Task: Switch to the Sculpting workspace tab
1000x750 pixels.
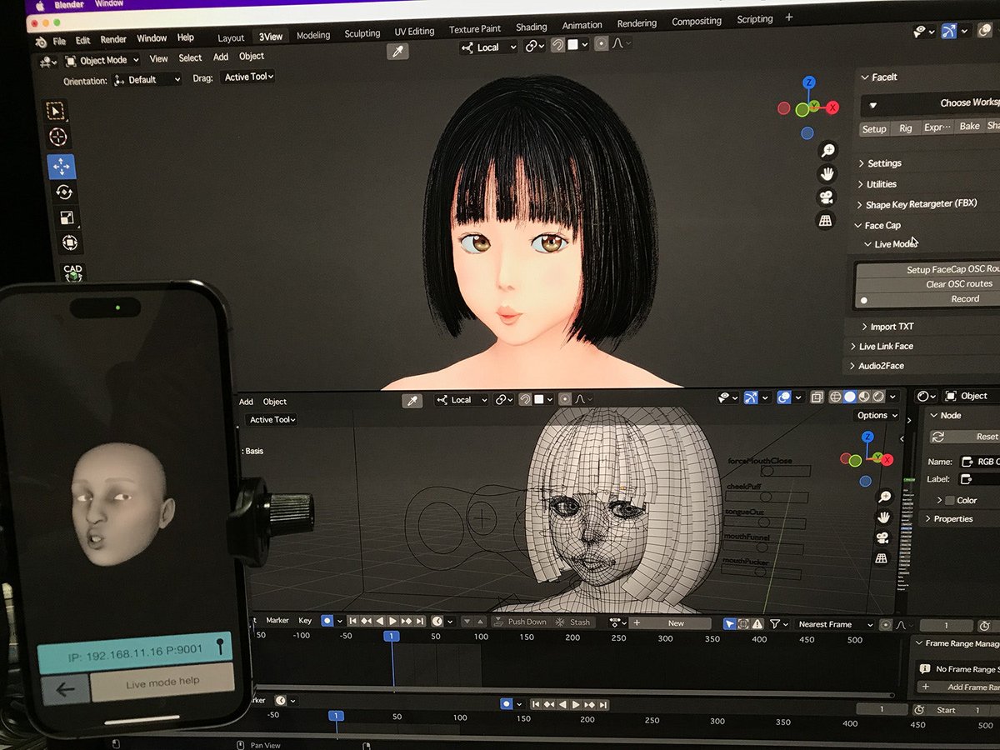Action: (x=362, y=33)
